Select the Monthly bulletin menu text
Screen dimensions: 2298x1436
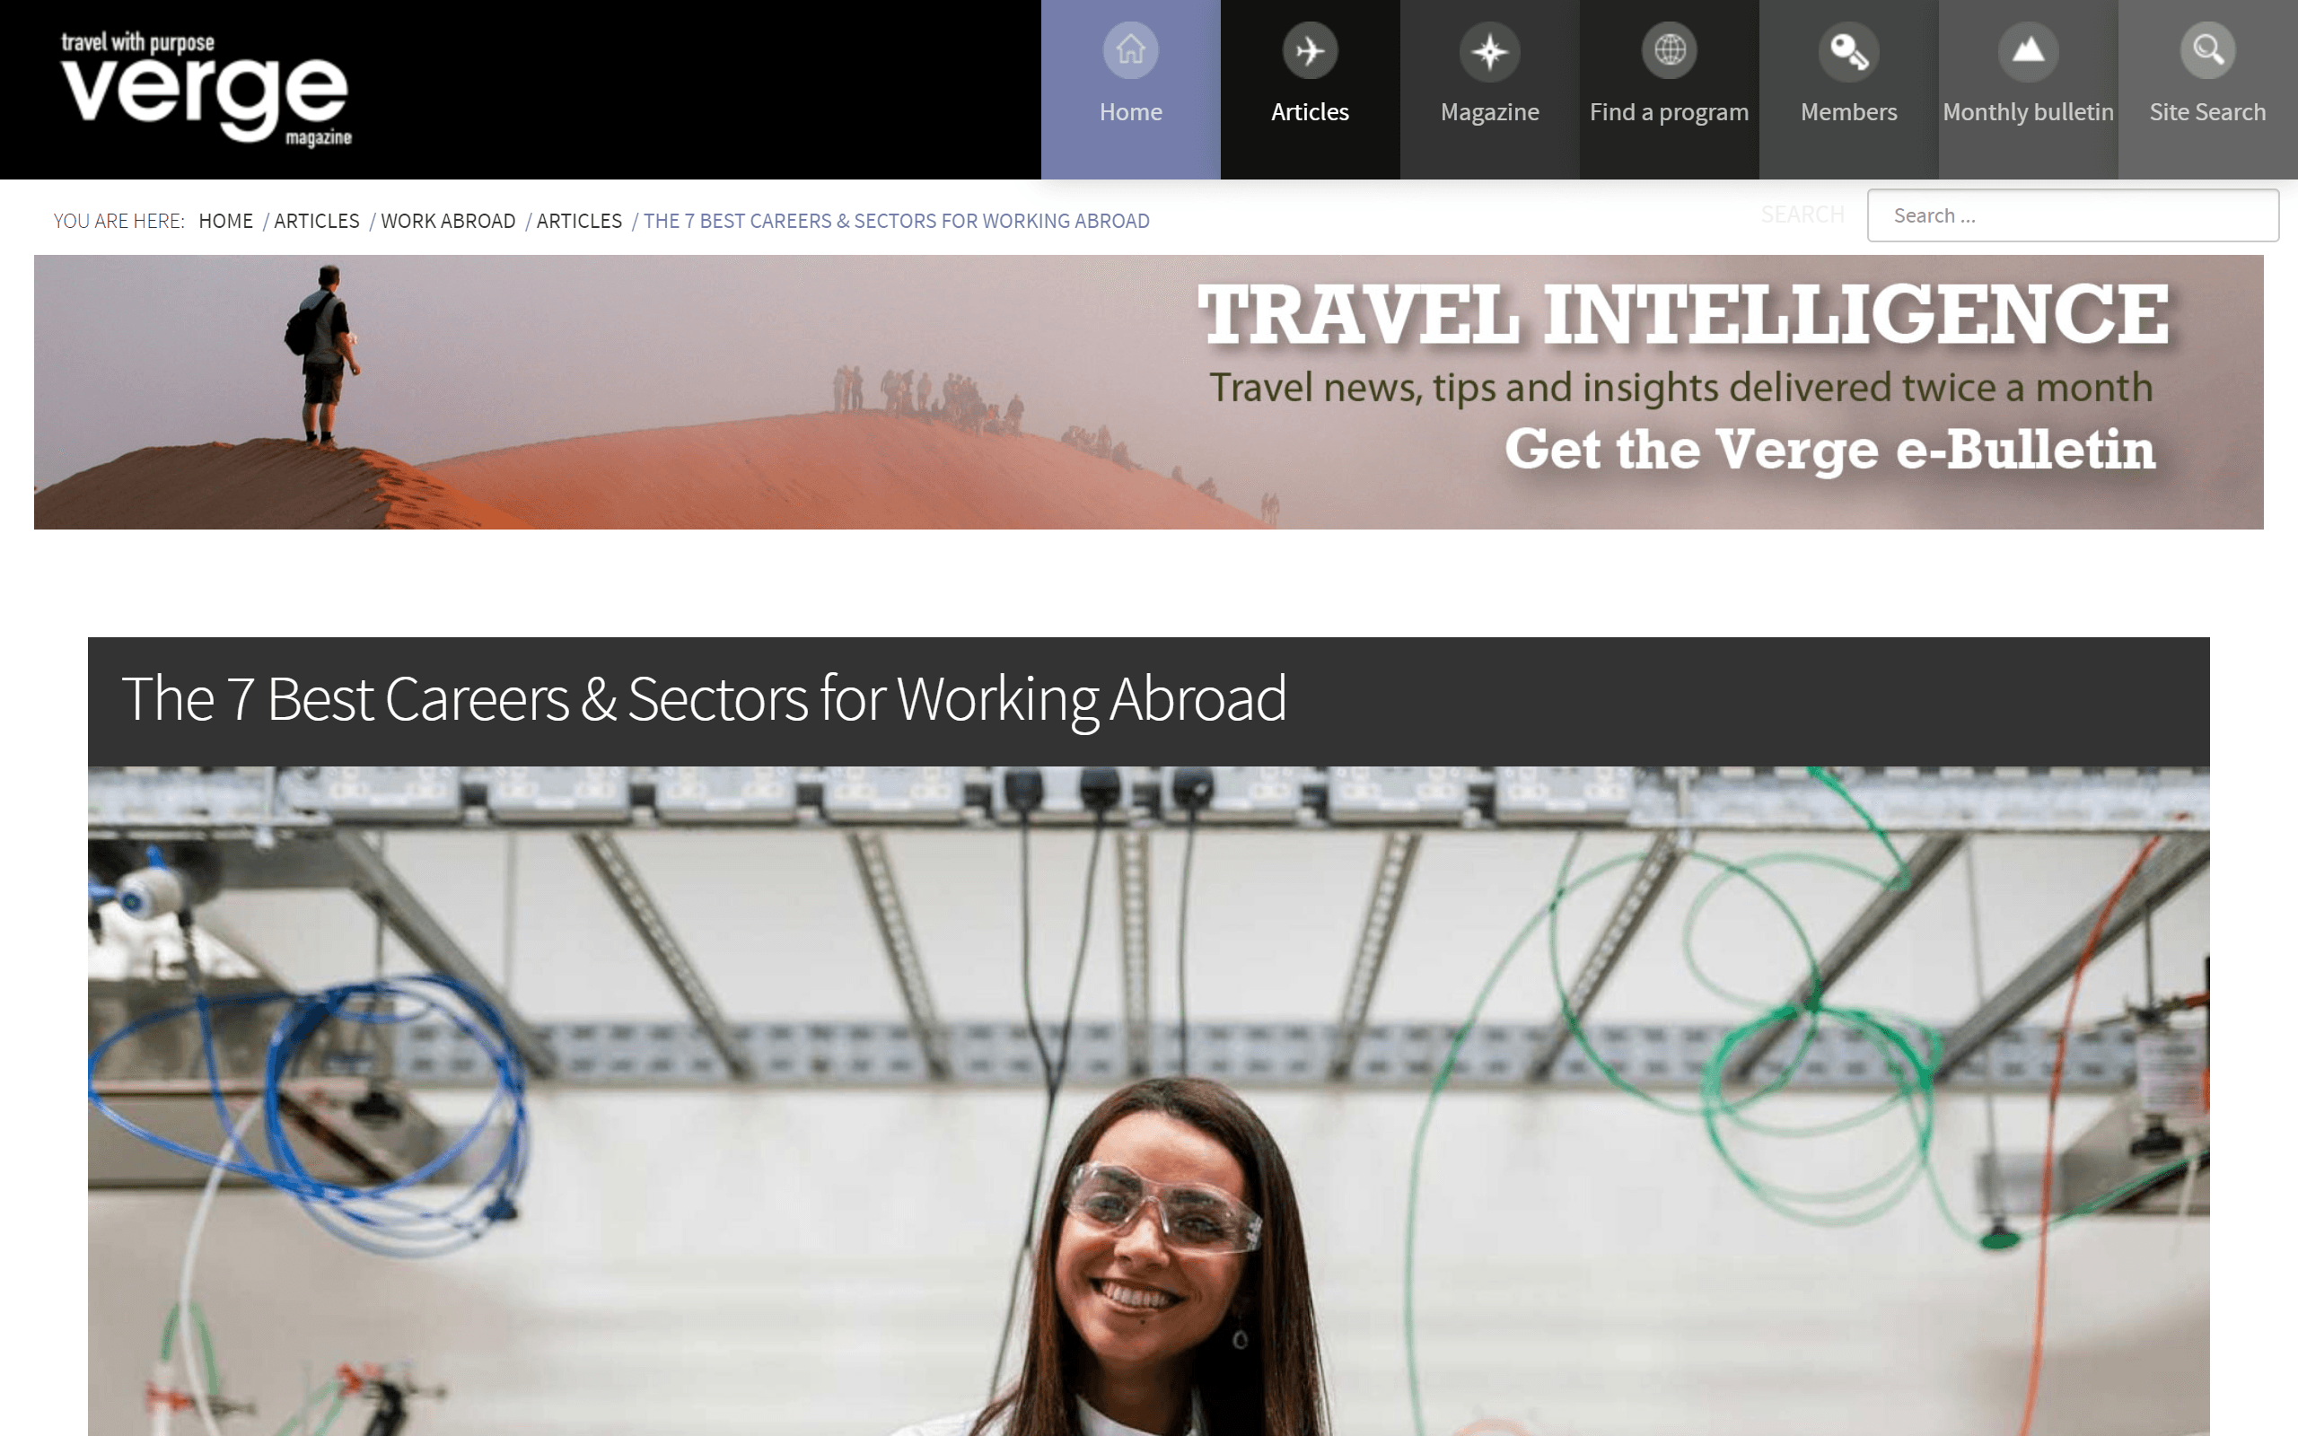pyautogui.click(x=2029, y=112)
